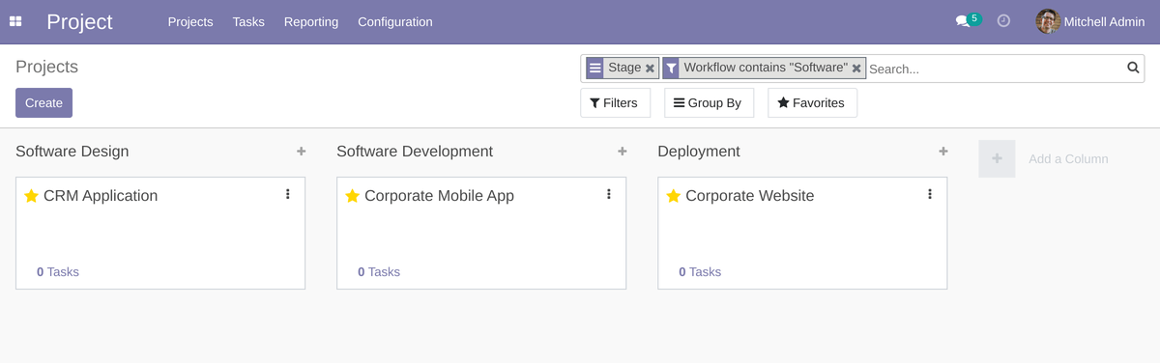
Task: Click the Workflow filter funnel icon
Action: click(671, 69)
